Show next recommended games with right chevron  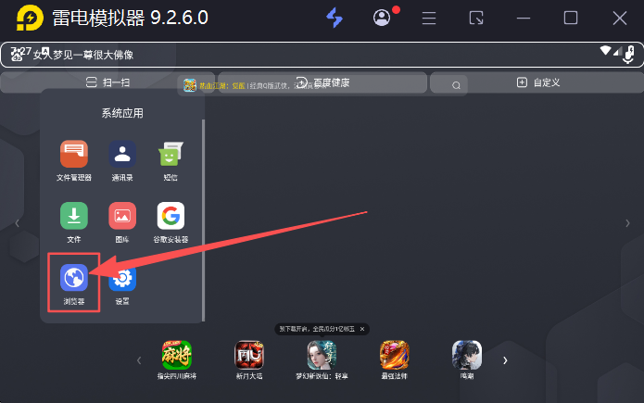tap(505, 360)
